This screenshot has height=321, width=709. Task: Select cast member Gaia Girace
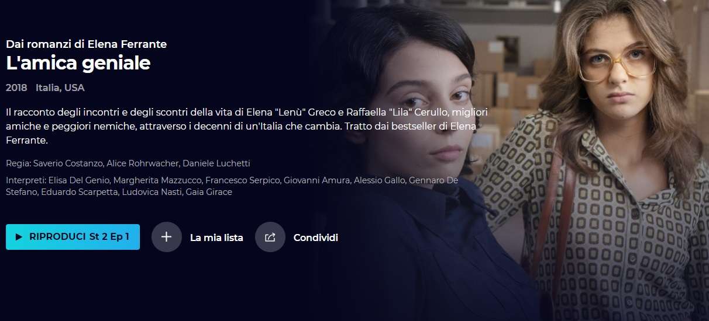(209, 192)
